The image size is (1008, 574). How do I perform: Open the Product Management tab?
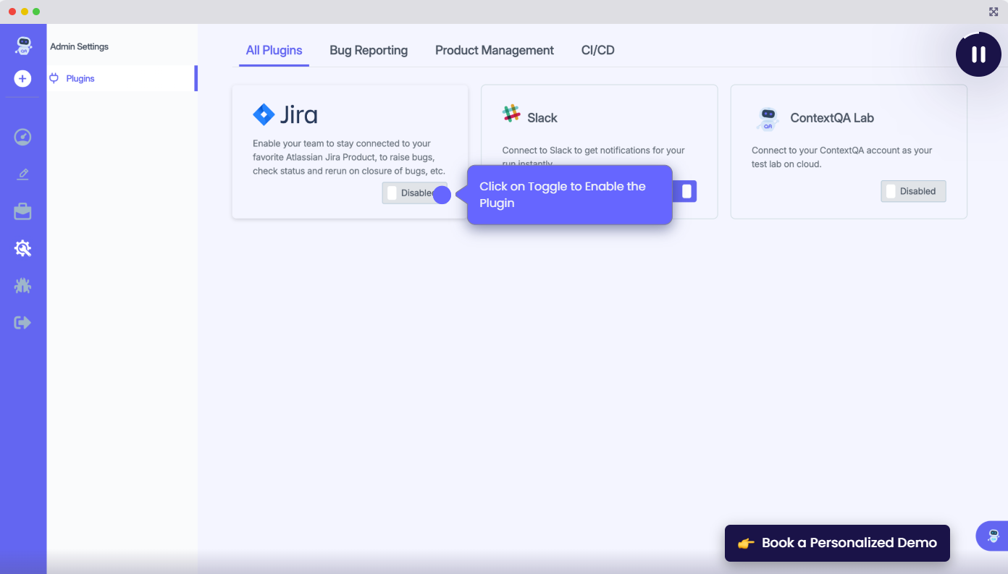[494, 51]
